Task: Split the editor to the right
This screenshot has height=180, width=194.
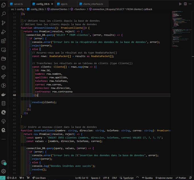Action: coord(185,4)
